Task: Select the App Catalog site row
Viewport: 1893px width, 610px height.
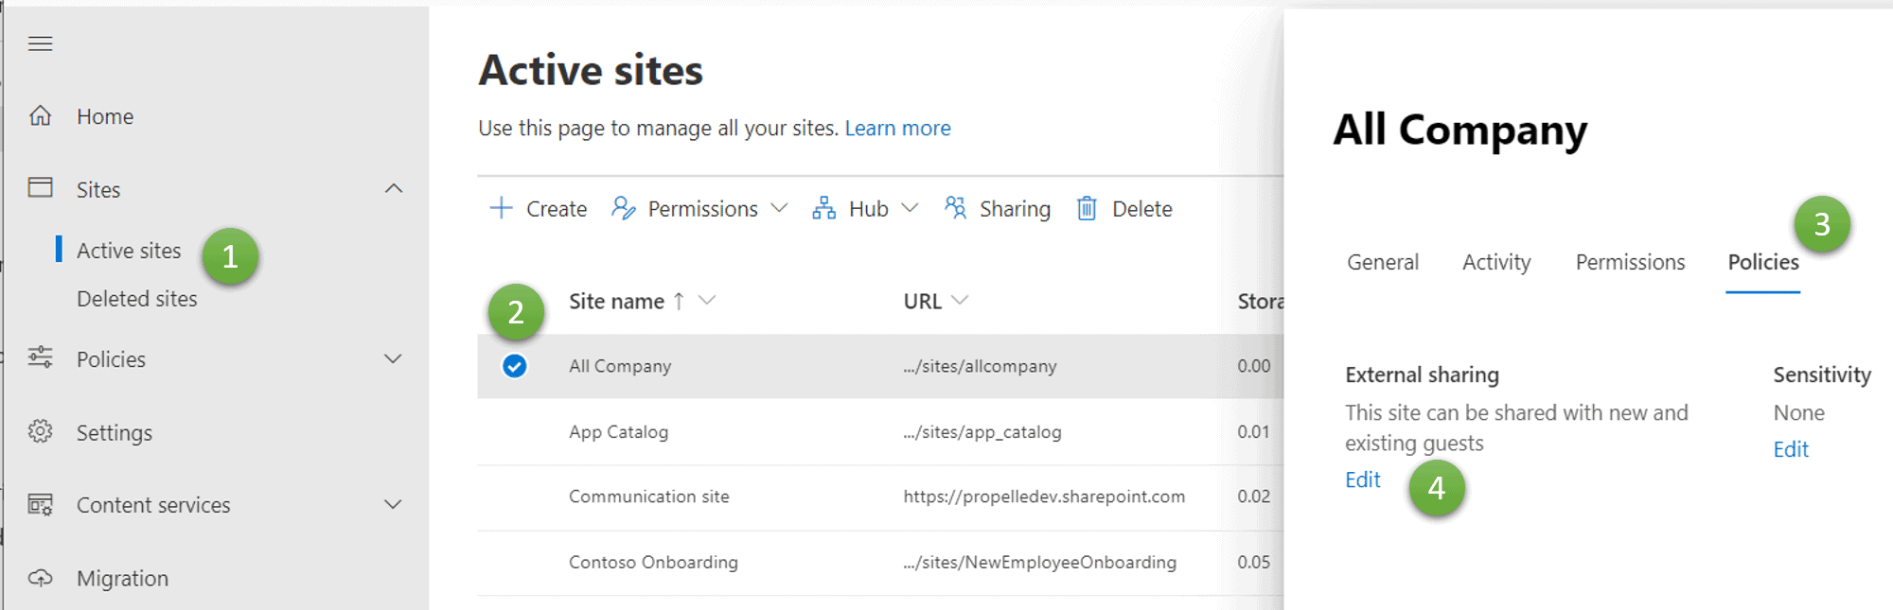Action: pos(880,431)
